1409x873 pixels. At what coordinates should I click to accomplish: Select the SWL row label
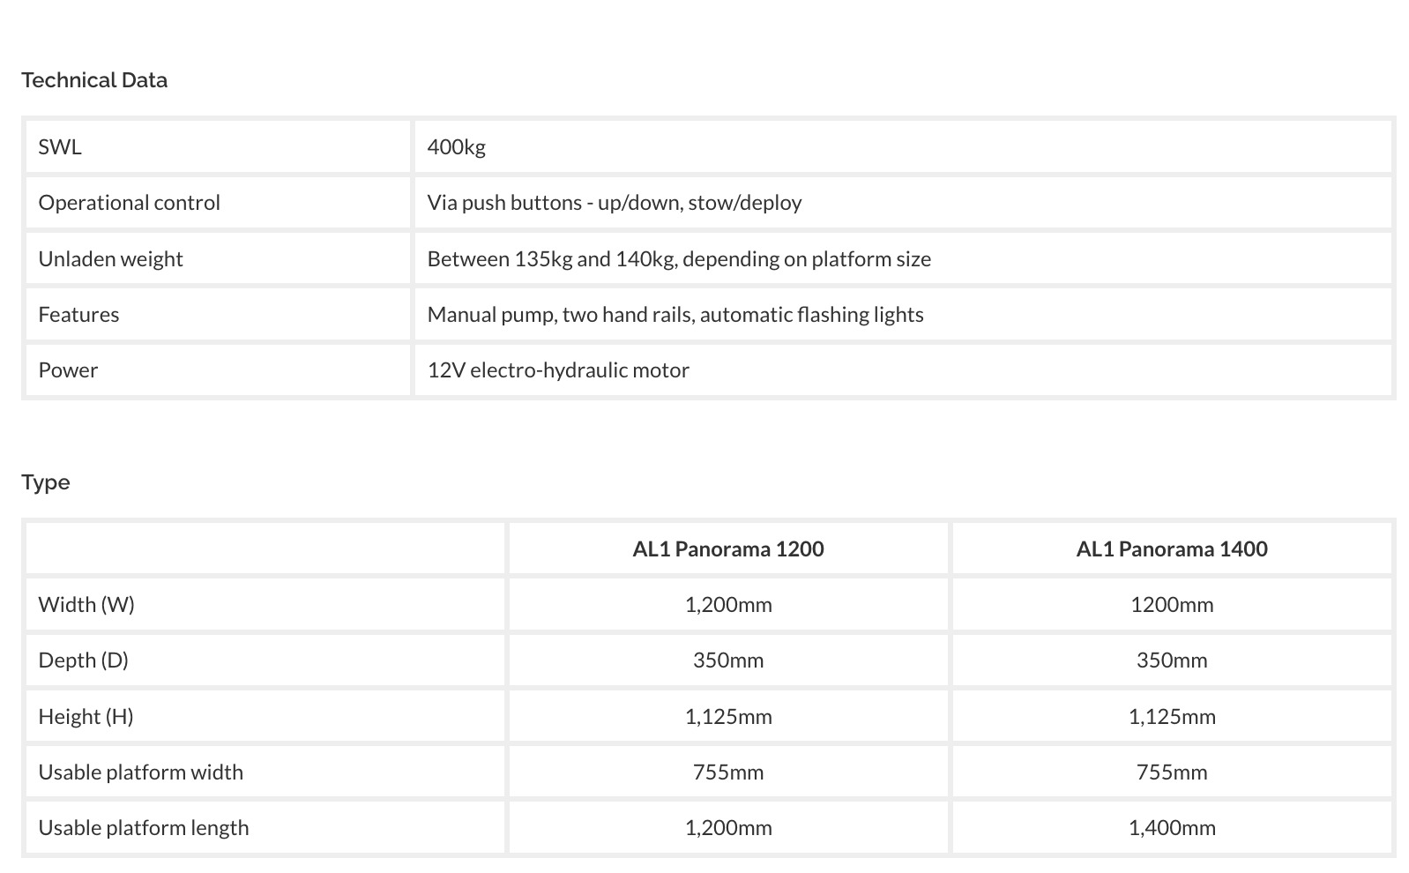click(x=60, y=147)
